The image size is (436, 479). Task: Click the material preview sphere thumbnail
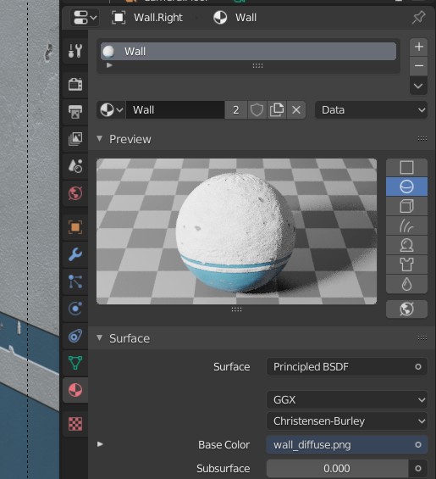(x=236, y=231)
